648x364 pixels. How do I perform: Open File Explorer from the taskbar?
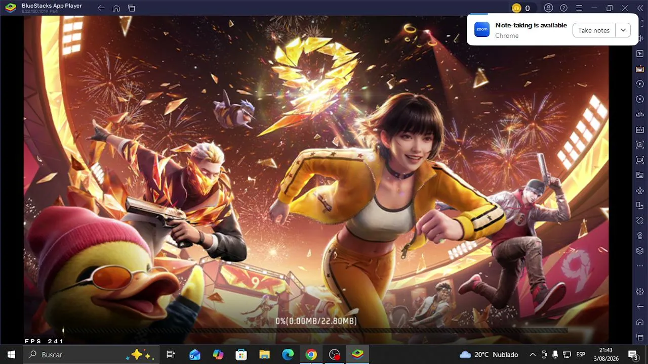pyautogui.click(x=265, y=355)
